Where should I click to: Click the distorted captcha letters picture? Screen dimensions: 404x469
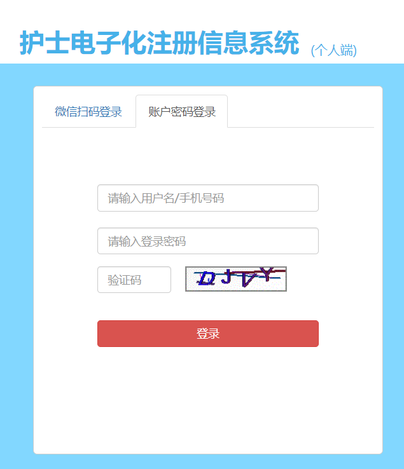tap(236, 279)
